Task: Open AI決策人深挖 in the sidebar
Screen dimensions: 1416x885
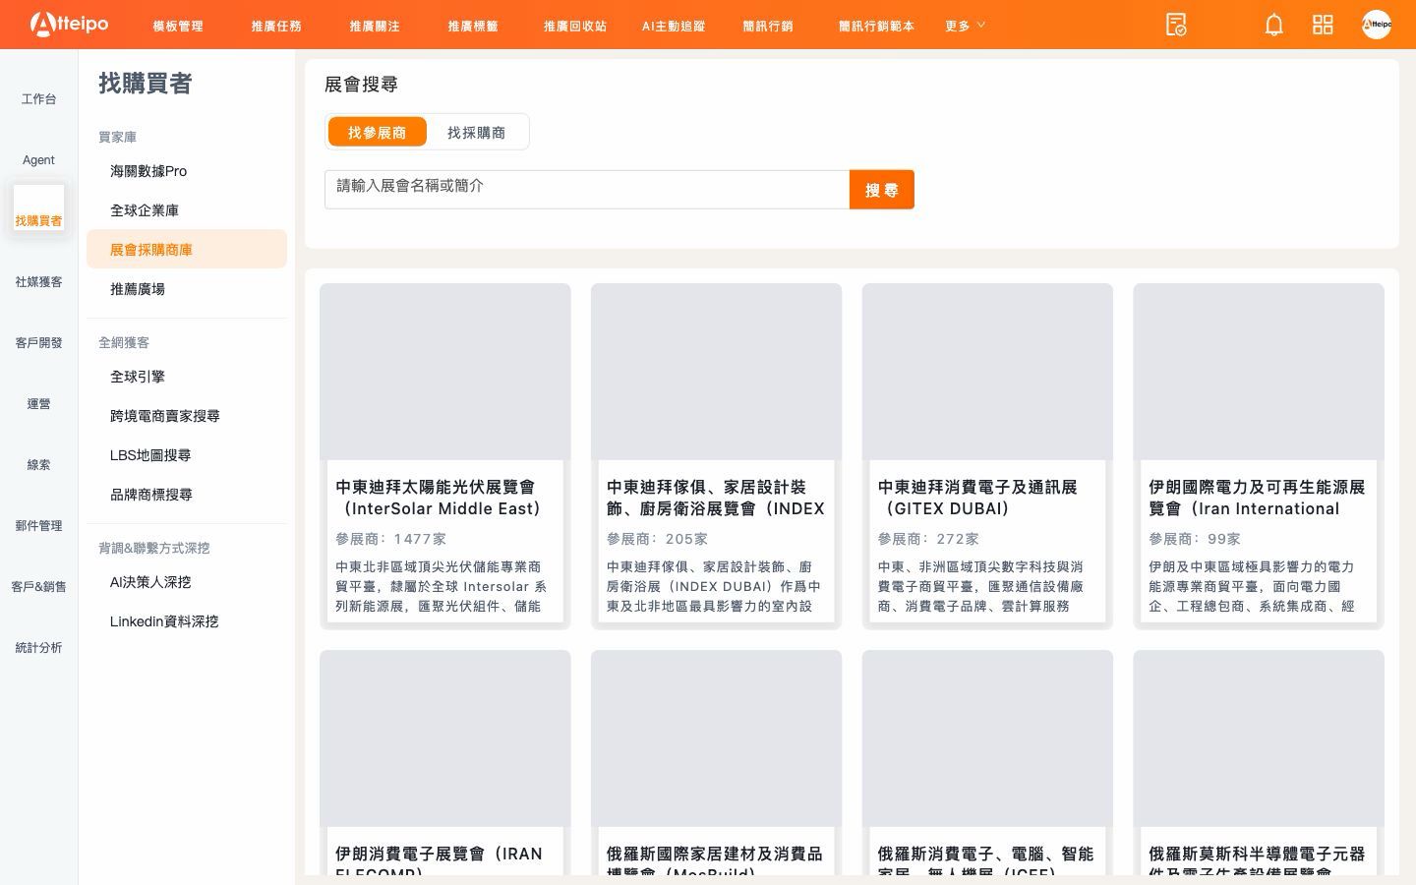Action: tap(187, 582)
